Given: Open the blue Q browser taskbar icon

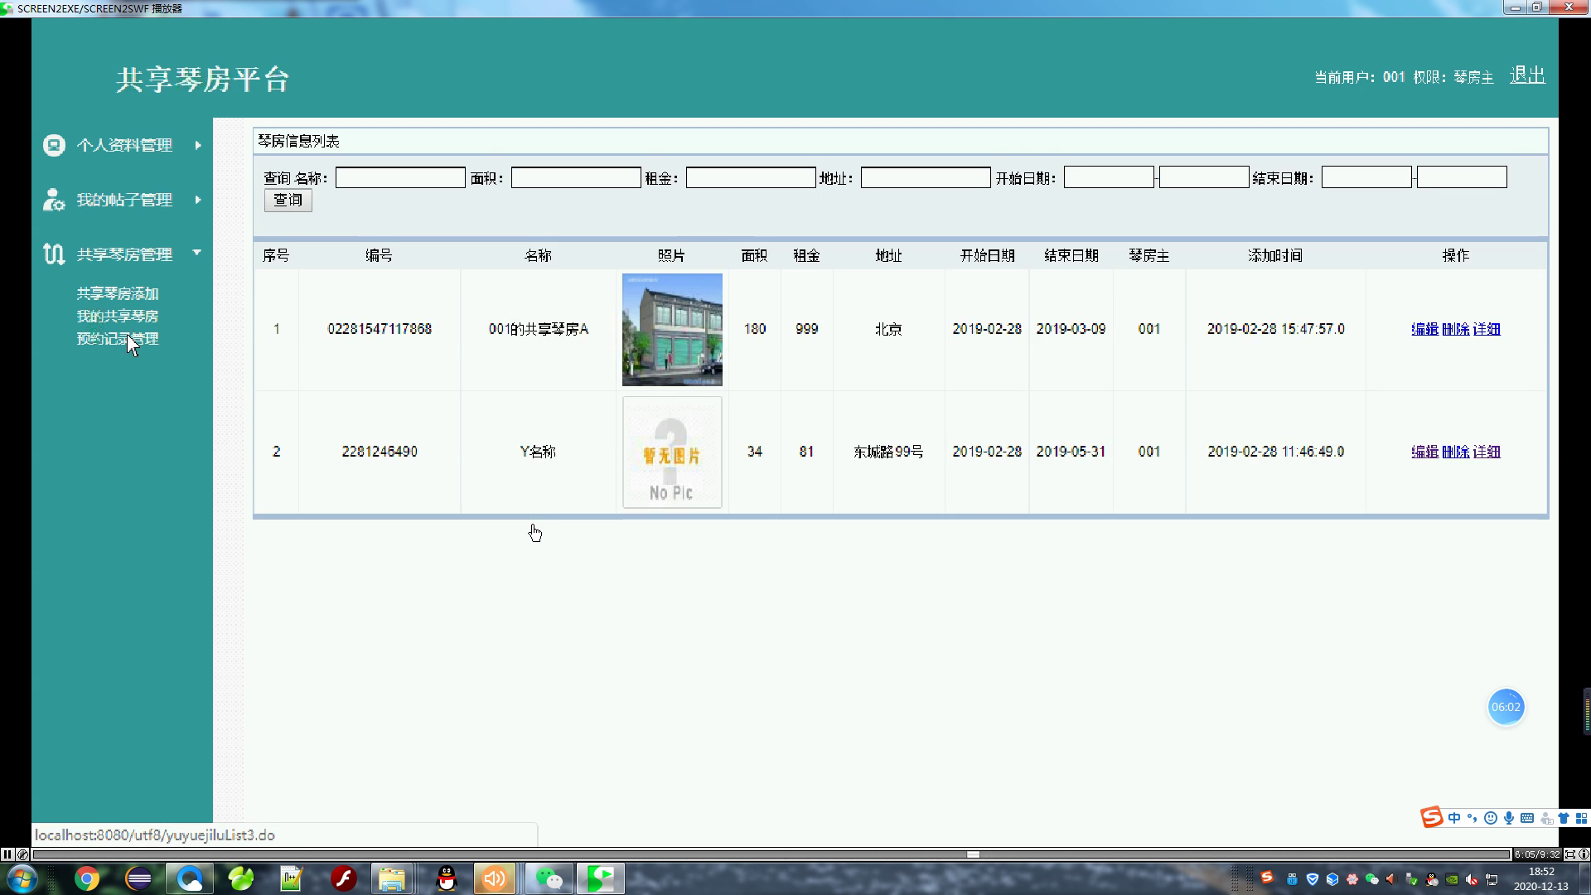Looking at the screenshot, I should pos(190,878).
